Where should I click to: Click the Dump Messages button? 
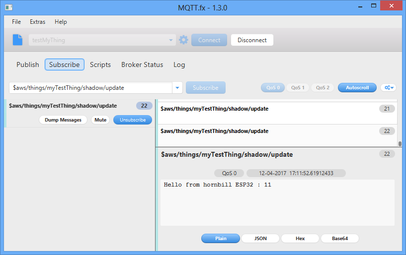pos(63,120)
